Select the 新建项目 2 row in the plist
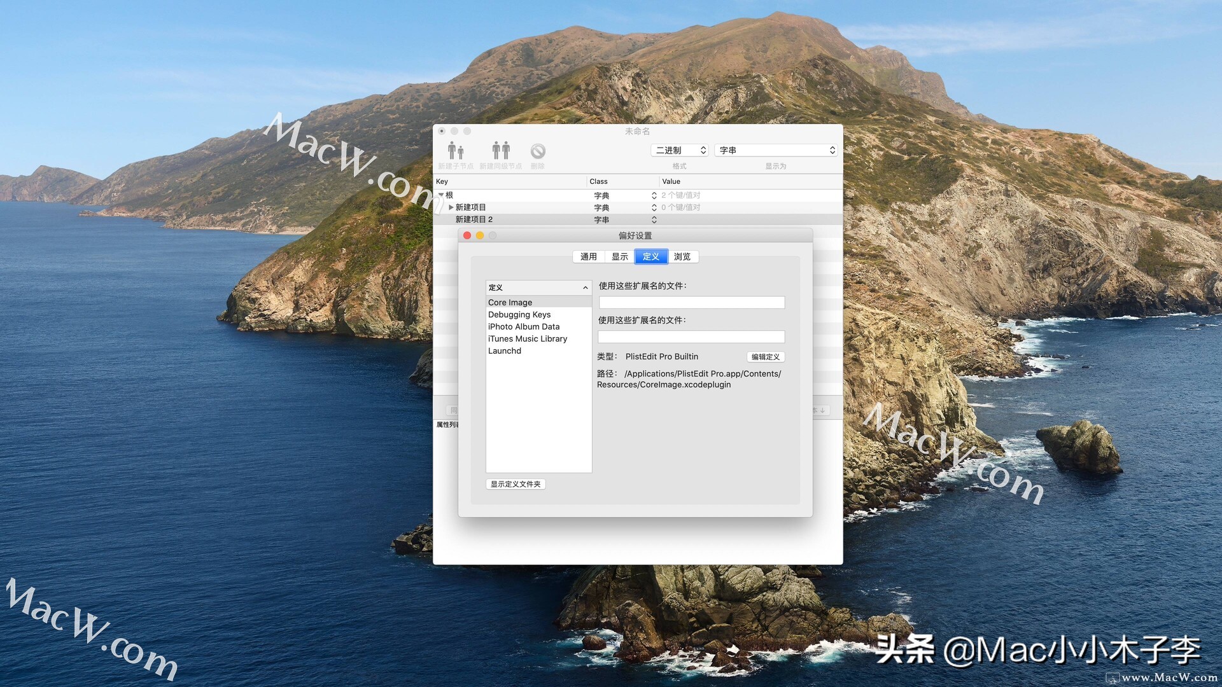 click(x=474, y=219)
